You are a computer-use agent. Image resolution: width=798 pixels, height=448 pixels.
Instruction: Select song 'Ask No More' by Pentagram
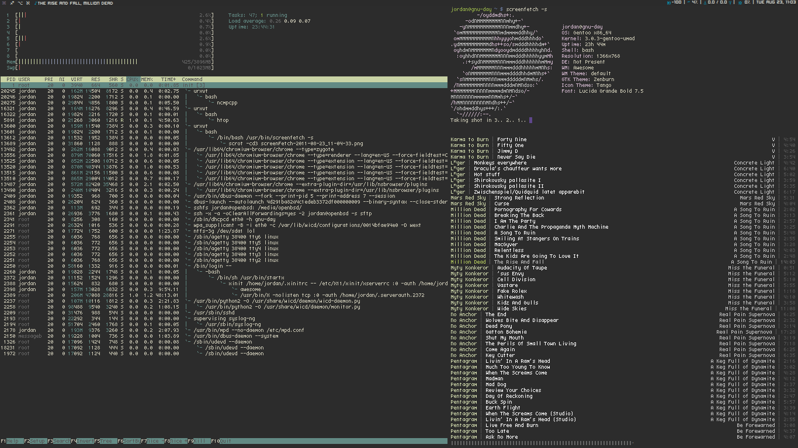coord(623,437)
